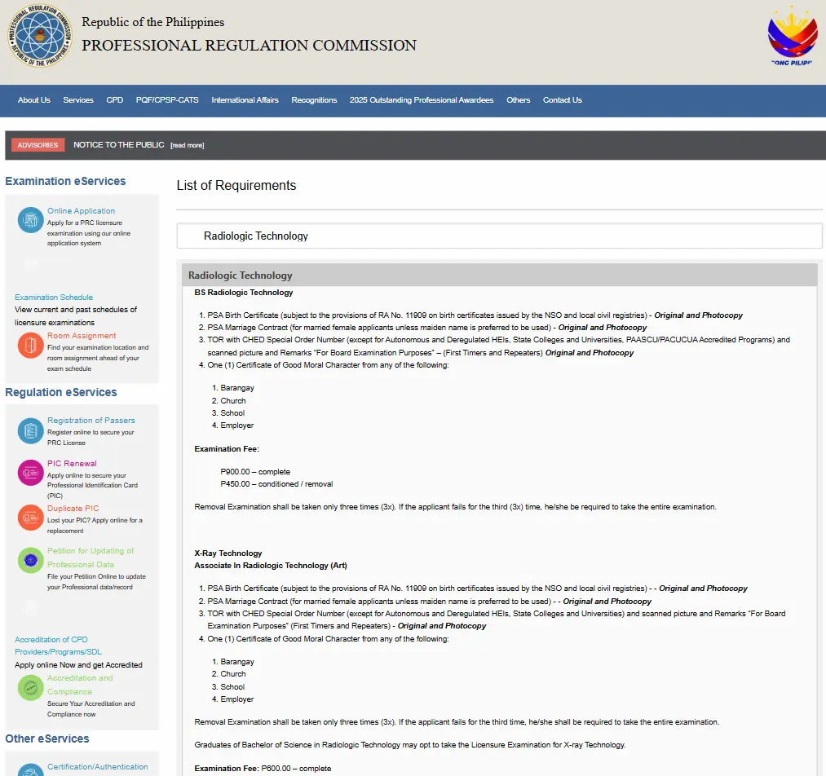Viewport: 826px width, 776px height.
Task: Click NOTICE TO THE PUBLIC advisory text
Action: [119, 145]
